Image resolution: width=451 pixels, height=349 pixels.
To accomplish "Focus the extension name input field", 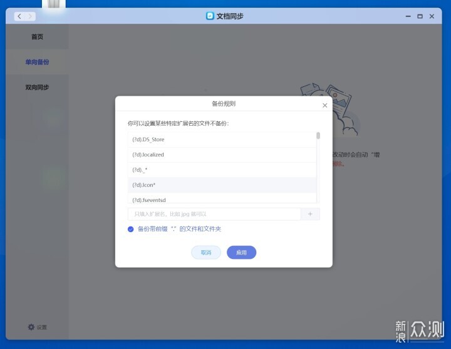I will pos(214,214).
